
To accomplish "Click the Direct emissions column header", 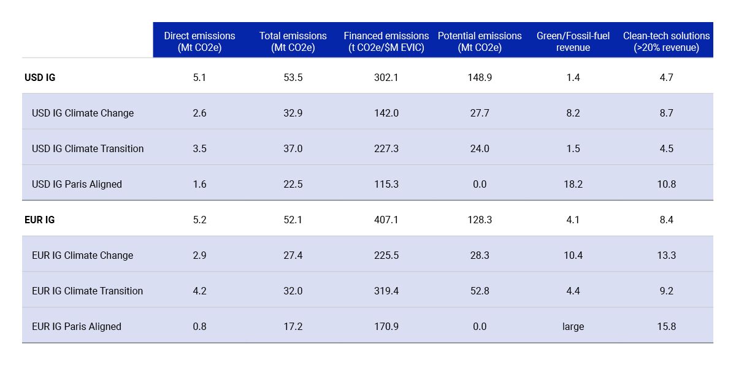I will click(199, 41).
